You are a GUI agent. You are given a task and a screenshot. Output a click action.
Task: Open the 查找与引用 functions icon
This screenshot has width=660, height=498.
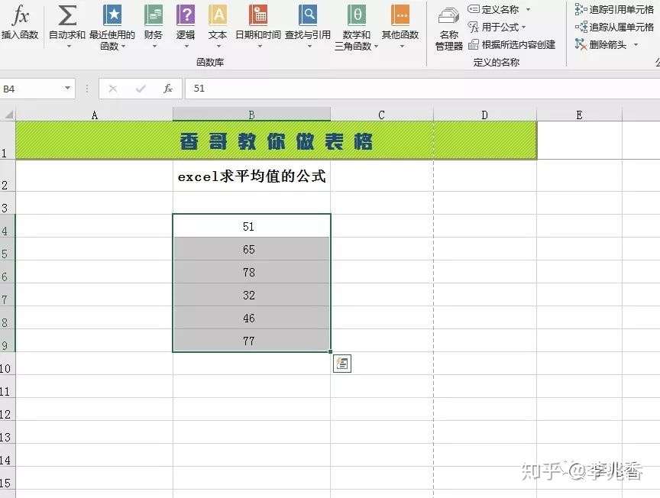308,15
